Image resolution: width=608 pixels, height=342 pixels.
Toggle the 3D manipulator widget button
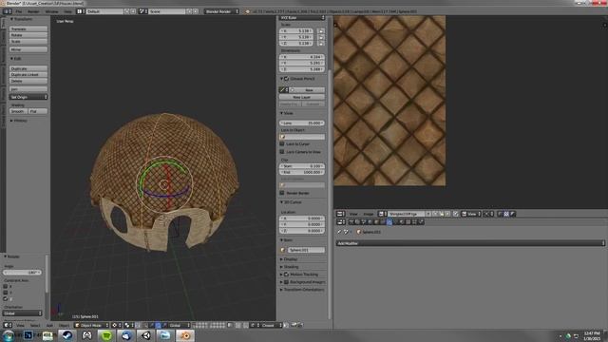(x=145, y=325)
